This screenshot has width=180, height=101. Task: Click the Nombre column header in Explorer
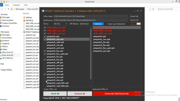coord(26,13)
